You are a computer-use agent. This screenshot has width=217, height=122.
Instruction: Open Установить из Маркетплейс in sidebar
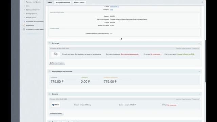coord(35,22)
